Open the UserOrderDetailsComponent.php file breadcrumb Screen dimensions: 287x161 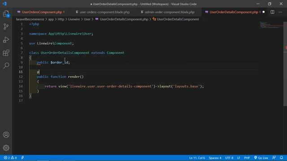(122, 19)
